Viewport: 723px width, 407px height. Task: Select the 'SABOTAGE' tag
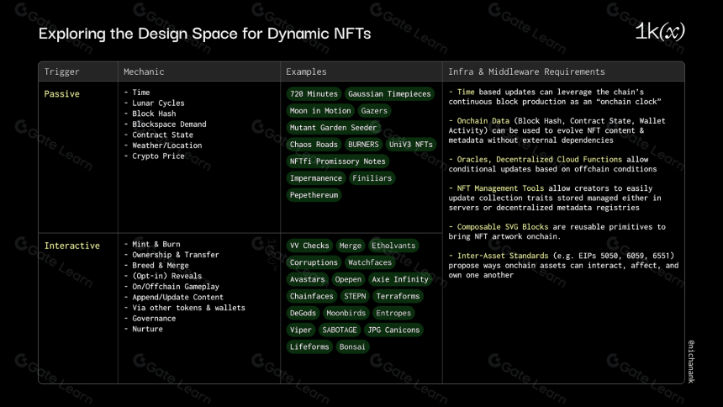click(340, 330)
